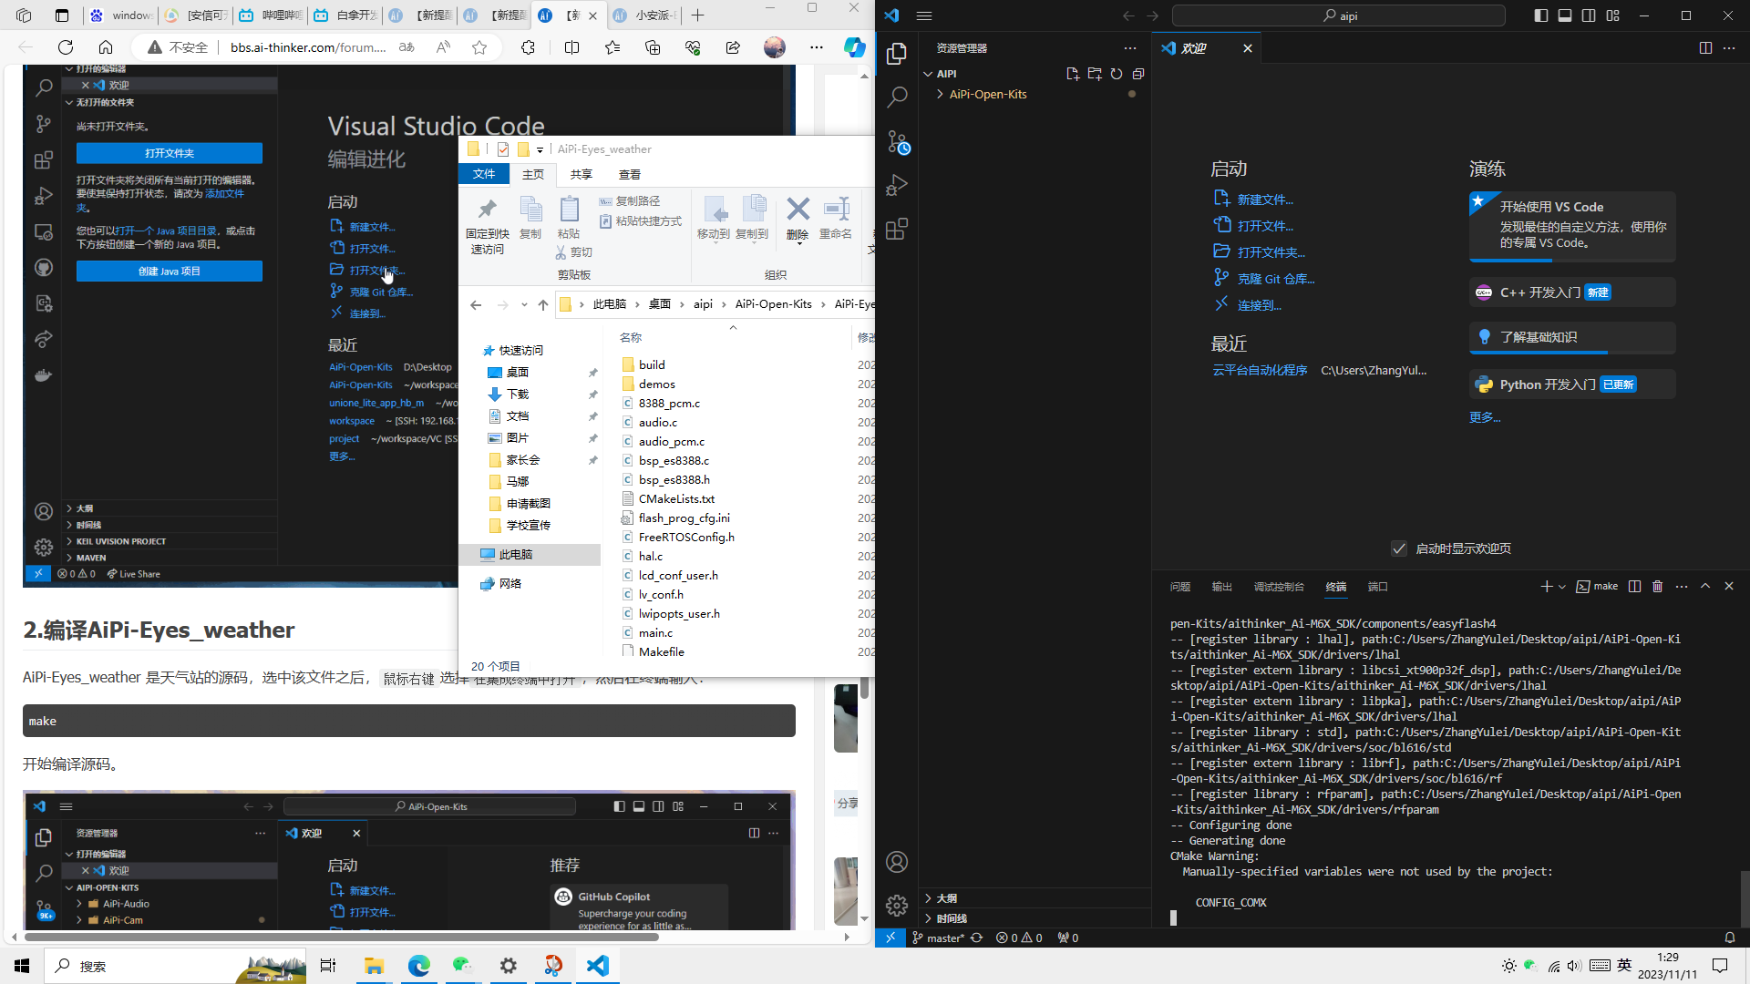Image resolution: width=1750 pixels, height=984 pixels.
Task: Open the 查看 ribbon tab in File Explorer
Action: click(x=630, y=174)
